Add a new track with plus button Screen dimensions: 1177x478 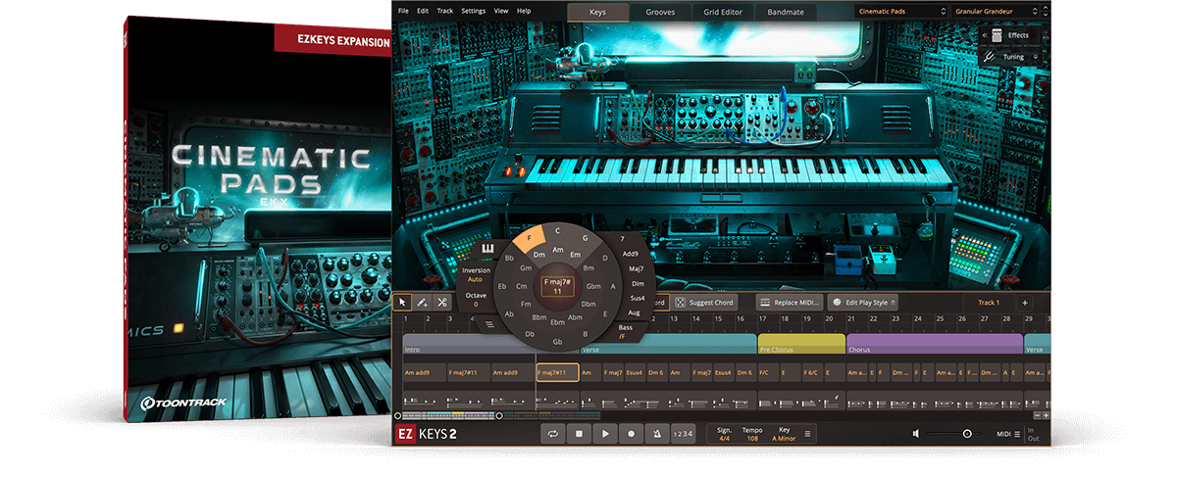[x=1025, y=303]
